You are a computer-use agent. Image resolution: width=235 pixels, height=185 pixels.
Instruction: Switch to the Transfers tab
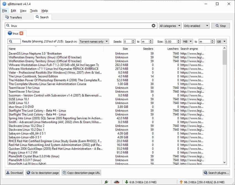pyautogui.click(x=14, y=17)
